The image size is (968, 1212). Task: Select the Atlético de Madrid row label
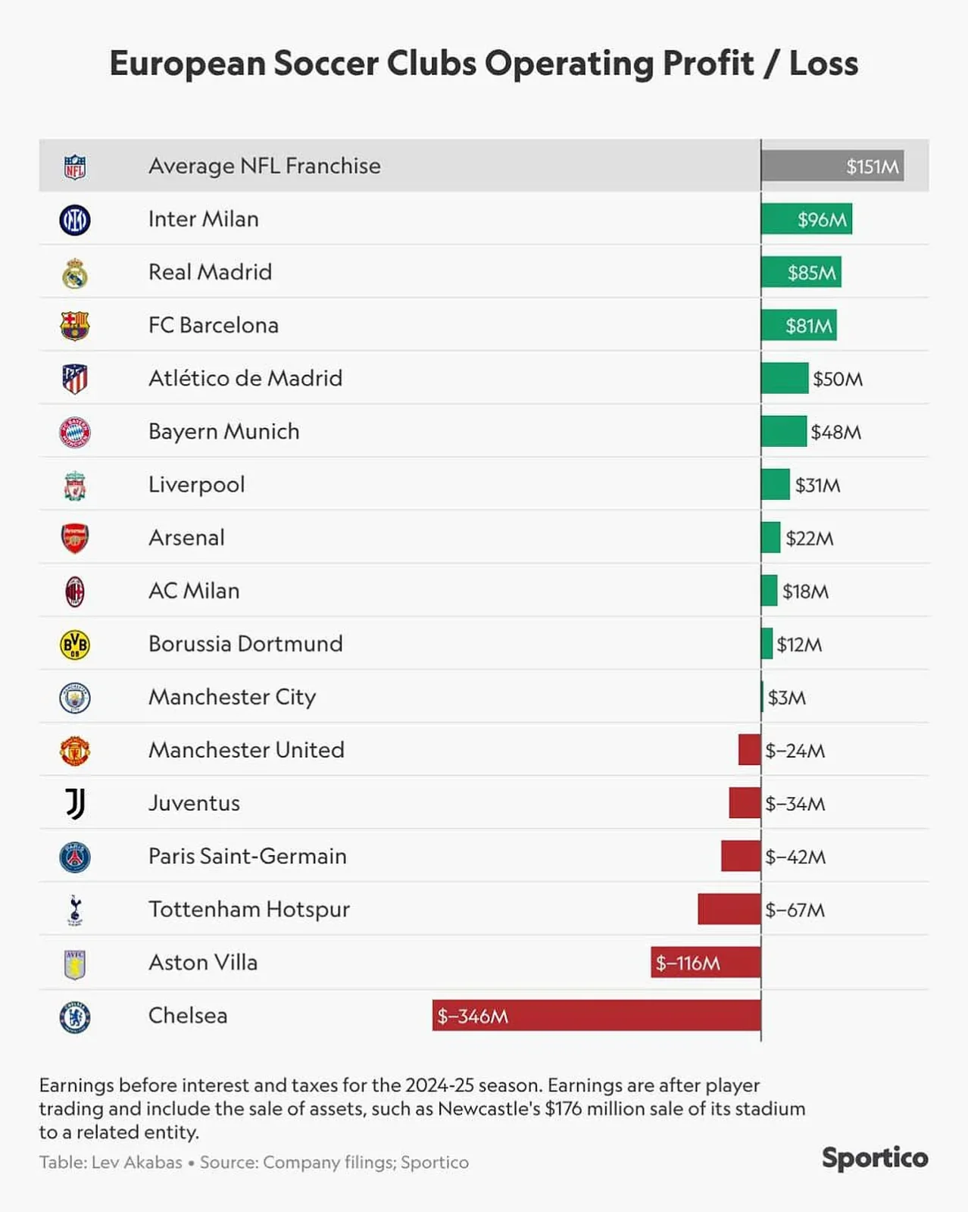coord(245,379)
